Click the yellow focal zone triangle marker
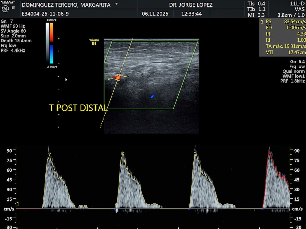Viewport: 306px width, 229px height. point(66,80)
